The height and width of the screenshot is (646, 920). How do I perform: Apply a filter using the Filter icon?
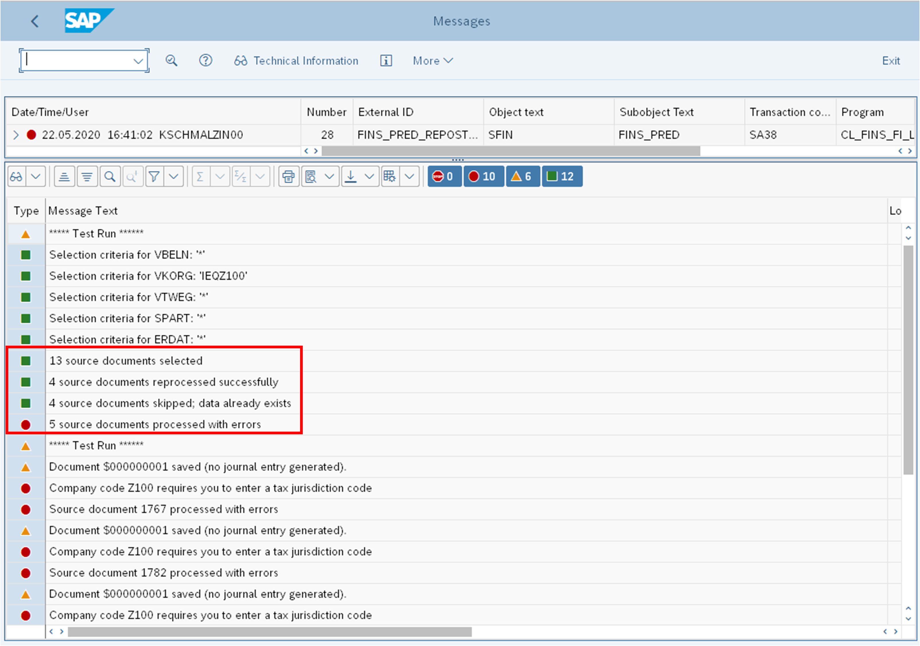[x=154, y=176]
